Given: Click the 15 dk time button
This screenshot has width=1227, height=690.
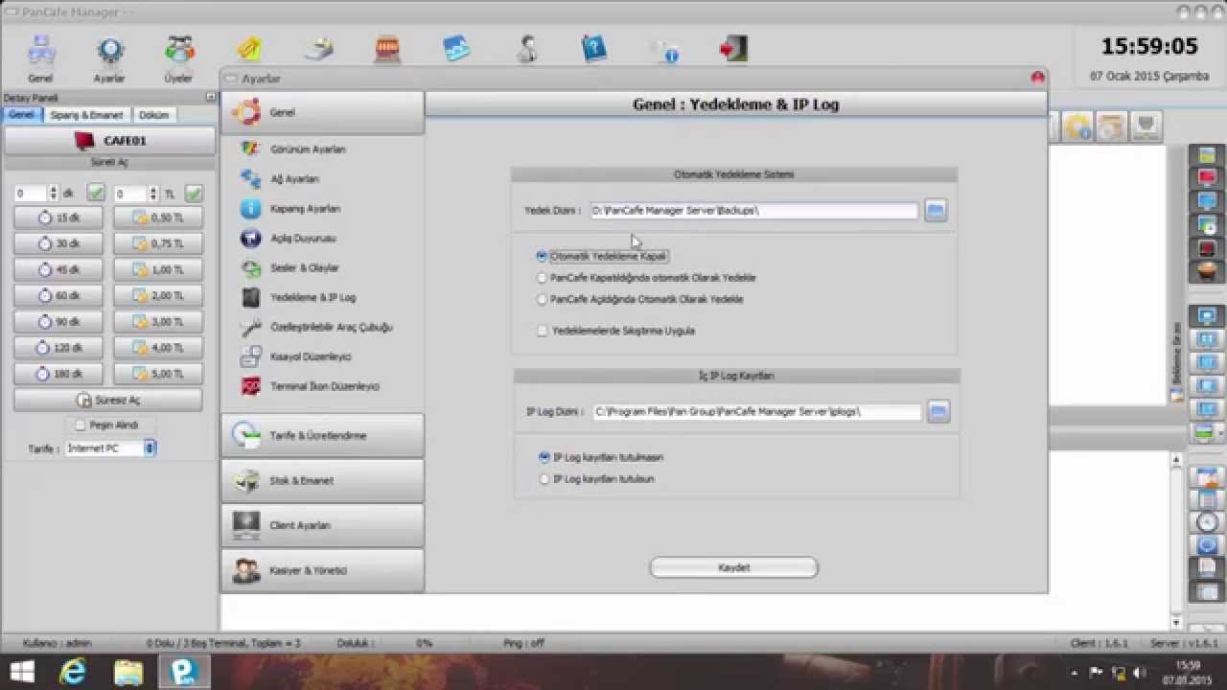Looking at the screenshot, I should click(x=58, y=218).
